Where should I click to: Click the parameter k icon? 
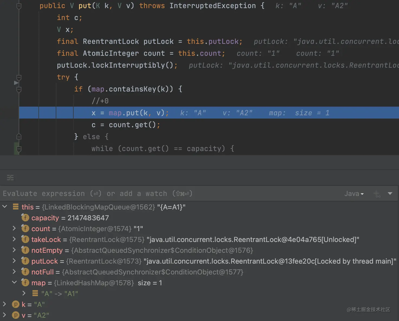16,304
